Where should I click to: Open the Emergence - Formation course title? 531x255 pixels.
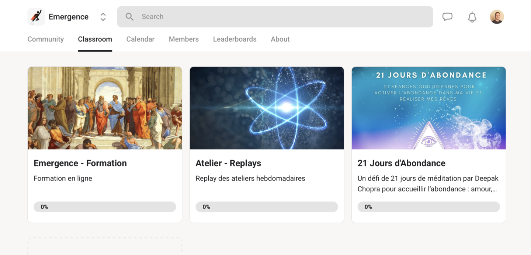(x=80, y=163)
